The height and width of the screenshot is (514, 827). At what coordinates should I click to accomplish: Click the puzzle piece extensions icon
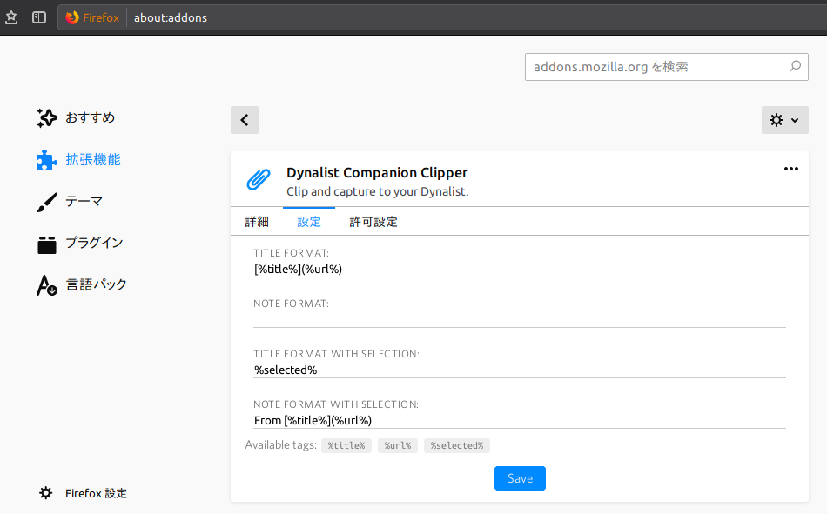tap(46, 160)
